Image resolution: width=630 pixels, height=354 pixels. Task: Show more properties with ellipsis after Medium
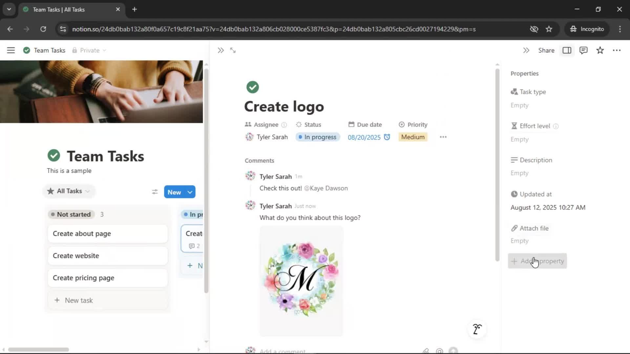pyautogui.click(x=443, y=137)
